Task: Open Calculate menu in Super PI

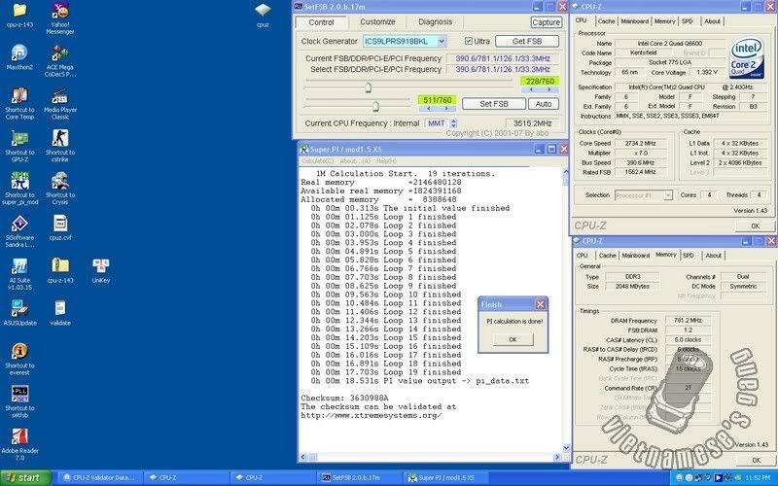Action: [318, 161]
